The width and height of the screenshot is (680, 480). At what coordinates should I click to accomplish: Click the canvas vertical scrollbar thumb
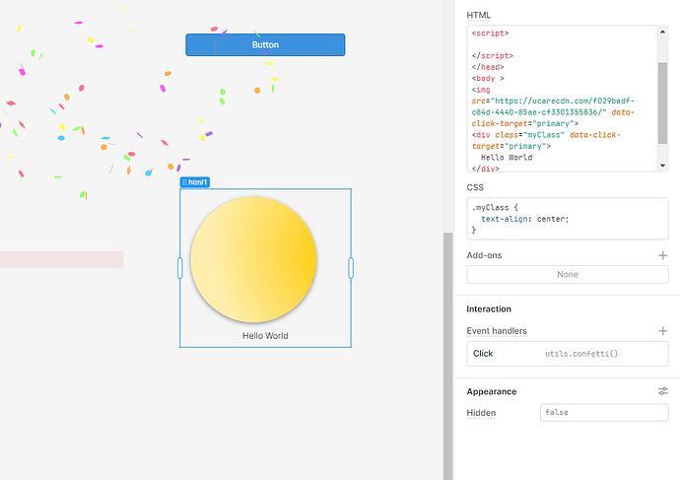[x=447, y=356]
